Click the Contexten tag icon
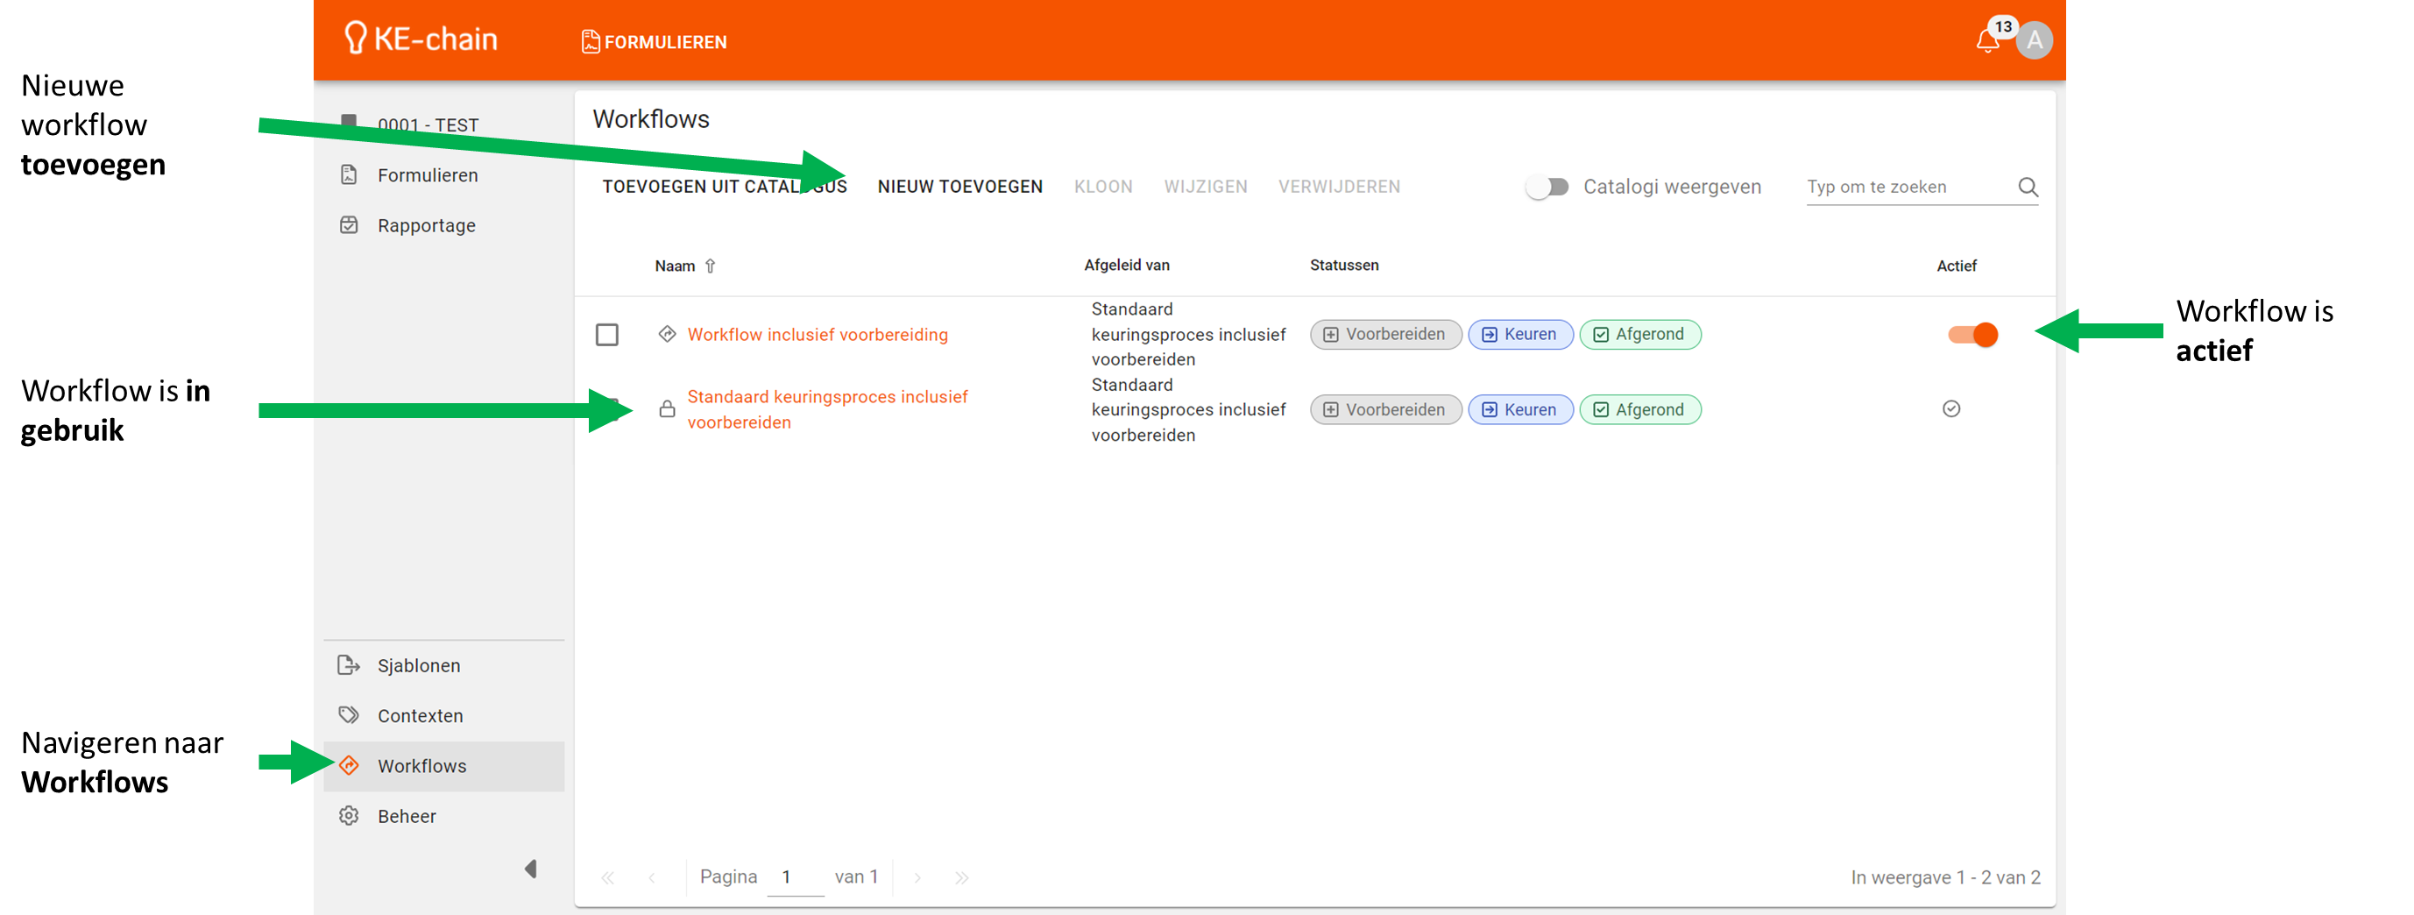The height and width of the screenshot is (915, 2414). [x=350, y=716]
